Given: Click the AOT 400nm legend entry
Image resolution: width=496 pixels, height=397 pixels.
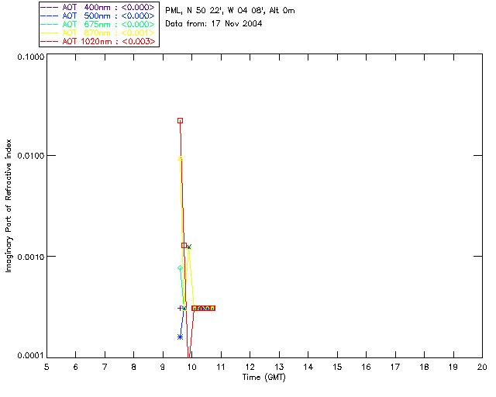Looking at the screenshot, I should point(98,7).
